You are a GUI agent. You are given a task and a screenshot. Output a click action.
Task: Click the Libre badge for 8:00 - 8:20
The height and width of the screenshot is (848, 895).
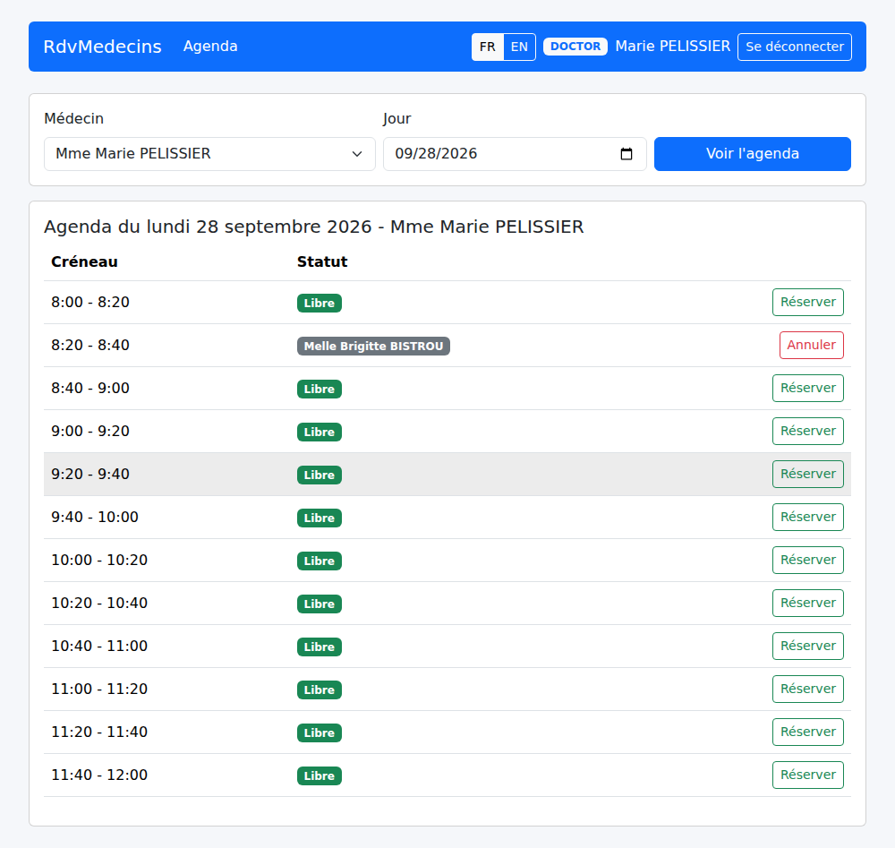(x=320, y=304)
